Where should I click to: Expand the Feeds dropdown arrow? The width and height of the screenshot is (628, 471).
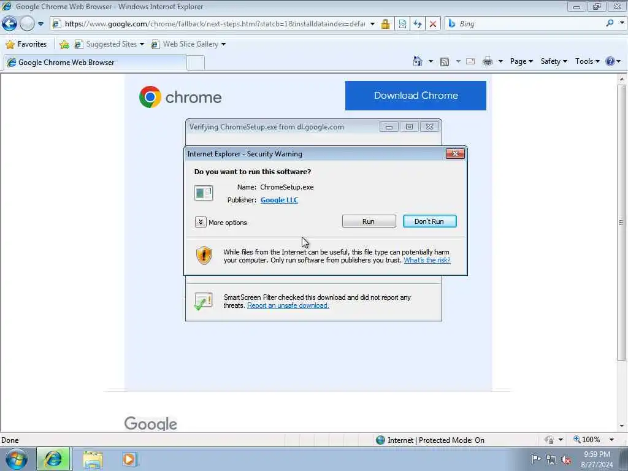point(458,61)
